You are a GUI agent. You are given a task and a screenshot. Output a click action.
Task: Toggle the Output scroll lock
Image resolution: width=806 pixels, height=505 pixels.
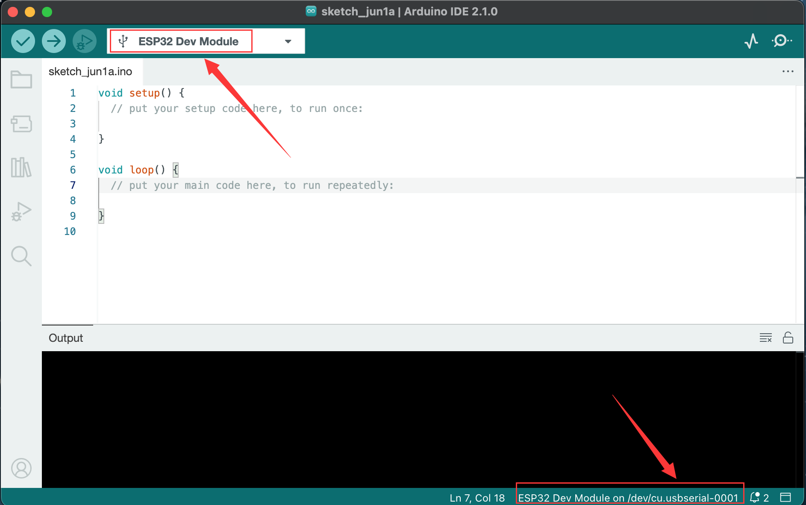(x=788, y=338)
